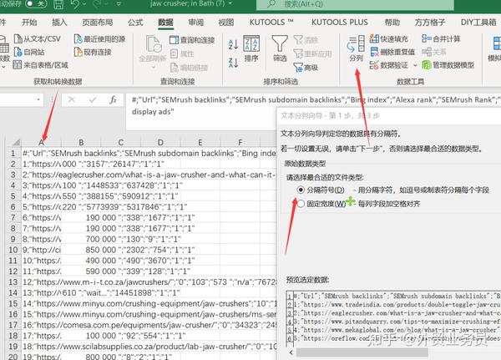Open the 公式 ribbon tab
The height and width of the screenshot is (360, 501).
point(135,22)
